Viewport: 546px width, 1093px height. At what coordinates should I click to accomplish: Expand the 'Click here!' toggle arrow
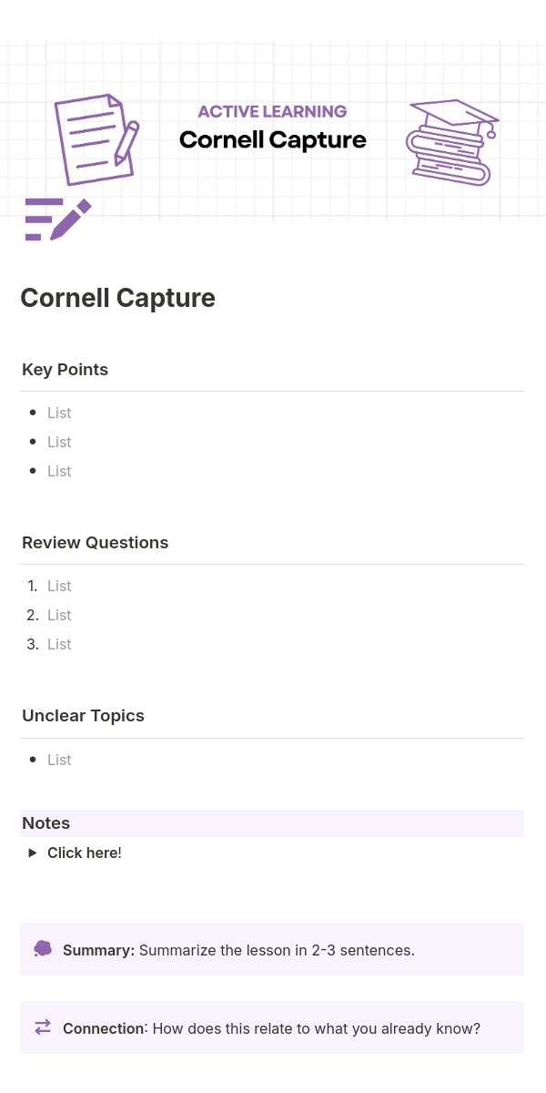click(x=33, y=853)
